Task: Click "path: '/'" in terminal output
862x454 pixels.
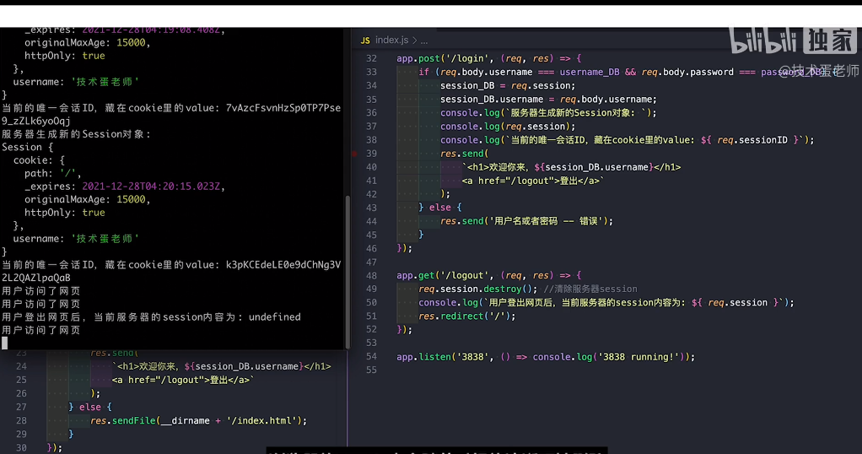Action: 52,174
